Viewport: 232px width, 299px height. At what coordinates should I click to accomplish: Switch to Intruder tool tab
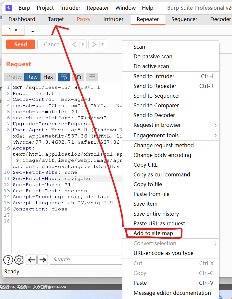pos(113,19)
